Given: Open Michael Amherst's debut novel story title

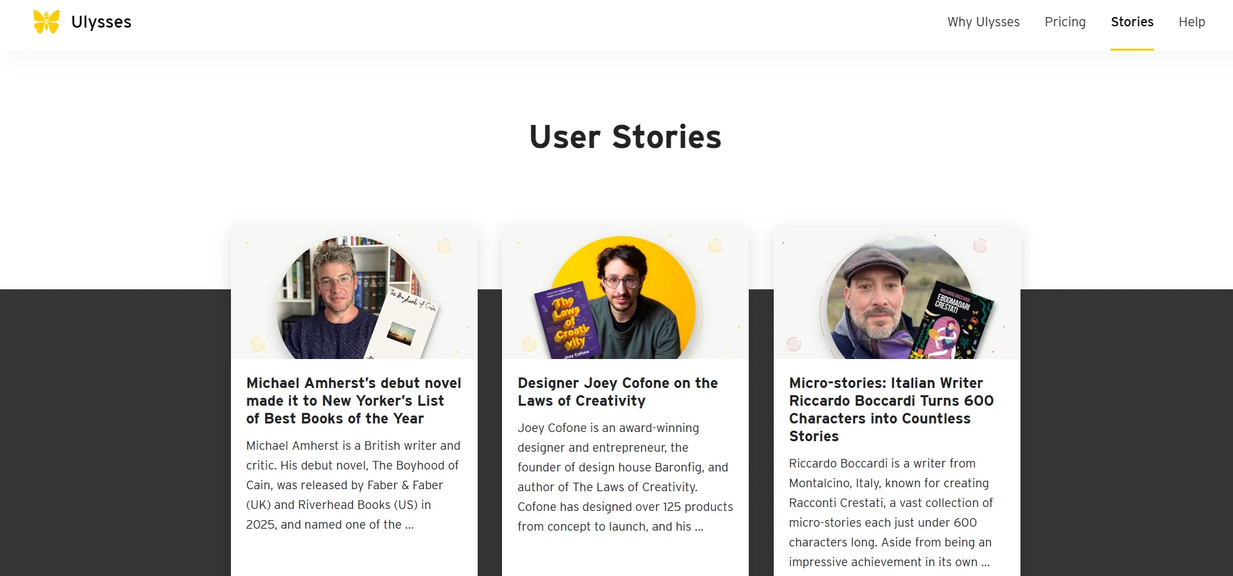Looking at the screenshot, I should tap(353, 400).
